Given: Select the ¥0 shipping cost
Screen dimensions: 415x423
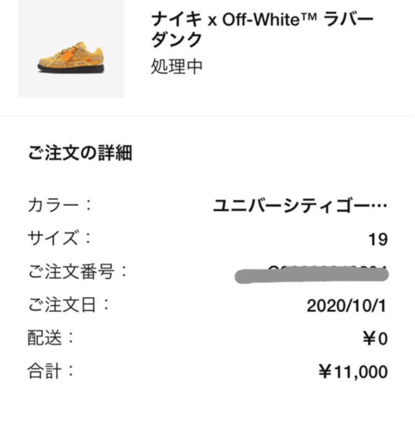Looking at the screenshot, I should click(375, 339).
